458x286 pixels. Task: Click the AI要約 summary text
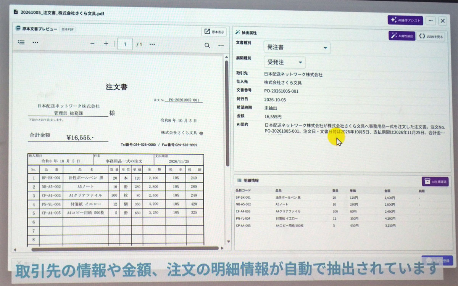(355, 129)
